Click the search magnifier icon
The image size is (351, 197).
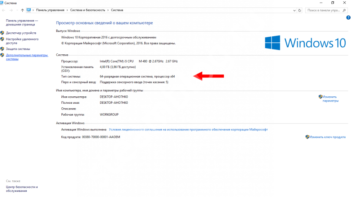[x=344, y=10]
